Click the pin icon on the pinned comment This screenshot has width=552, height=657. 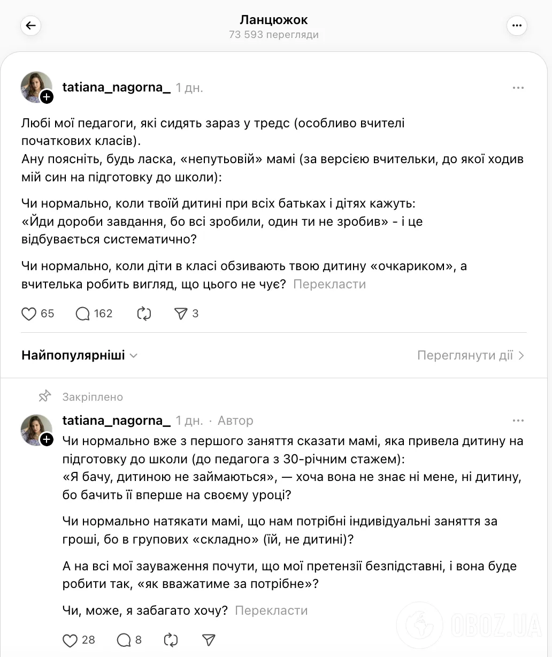click(45, 396)
